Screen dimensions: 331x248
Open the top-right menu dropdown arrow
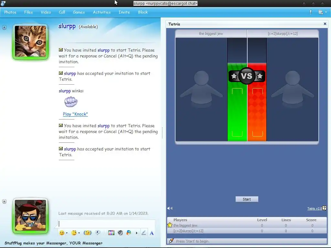pos(326,12)
